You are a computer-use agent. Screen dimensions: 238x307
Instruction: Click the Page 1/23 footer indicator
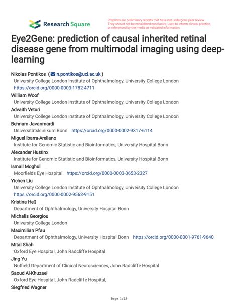(x=119, y=299)
